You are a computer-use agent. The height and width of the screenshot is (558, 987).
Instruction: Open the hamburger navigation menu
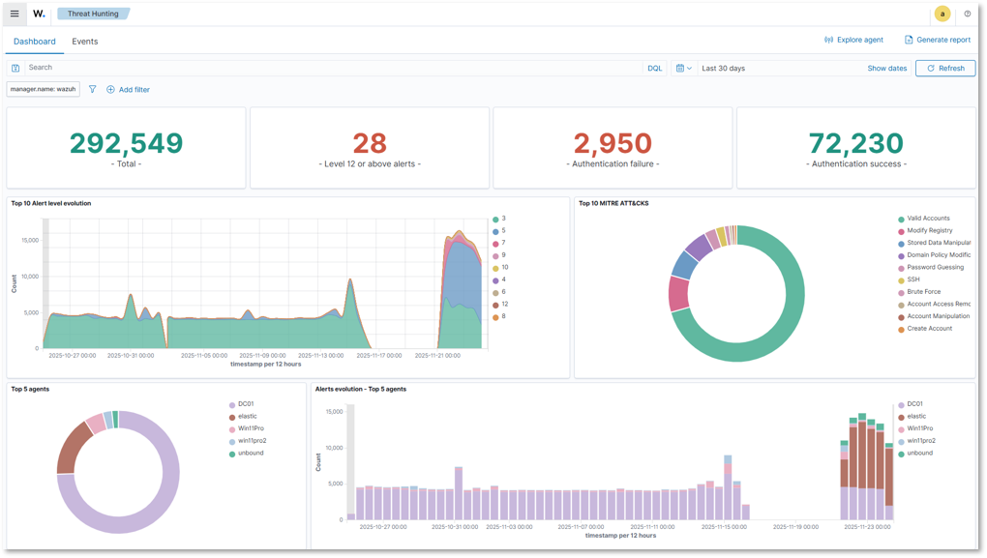pyautogui.click(x=15, y=14)
